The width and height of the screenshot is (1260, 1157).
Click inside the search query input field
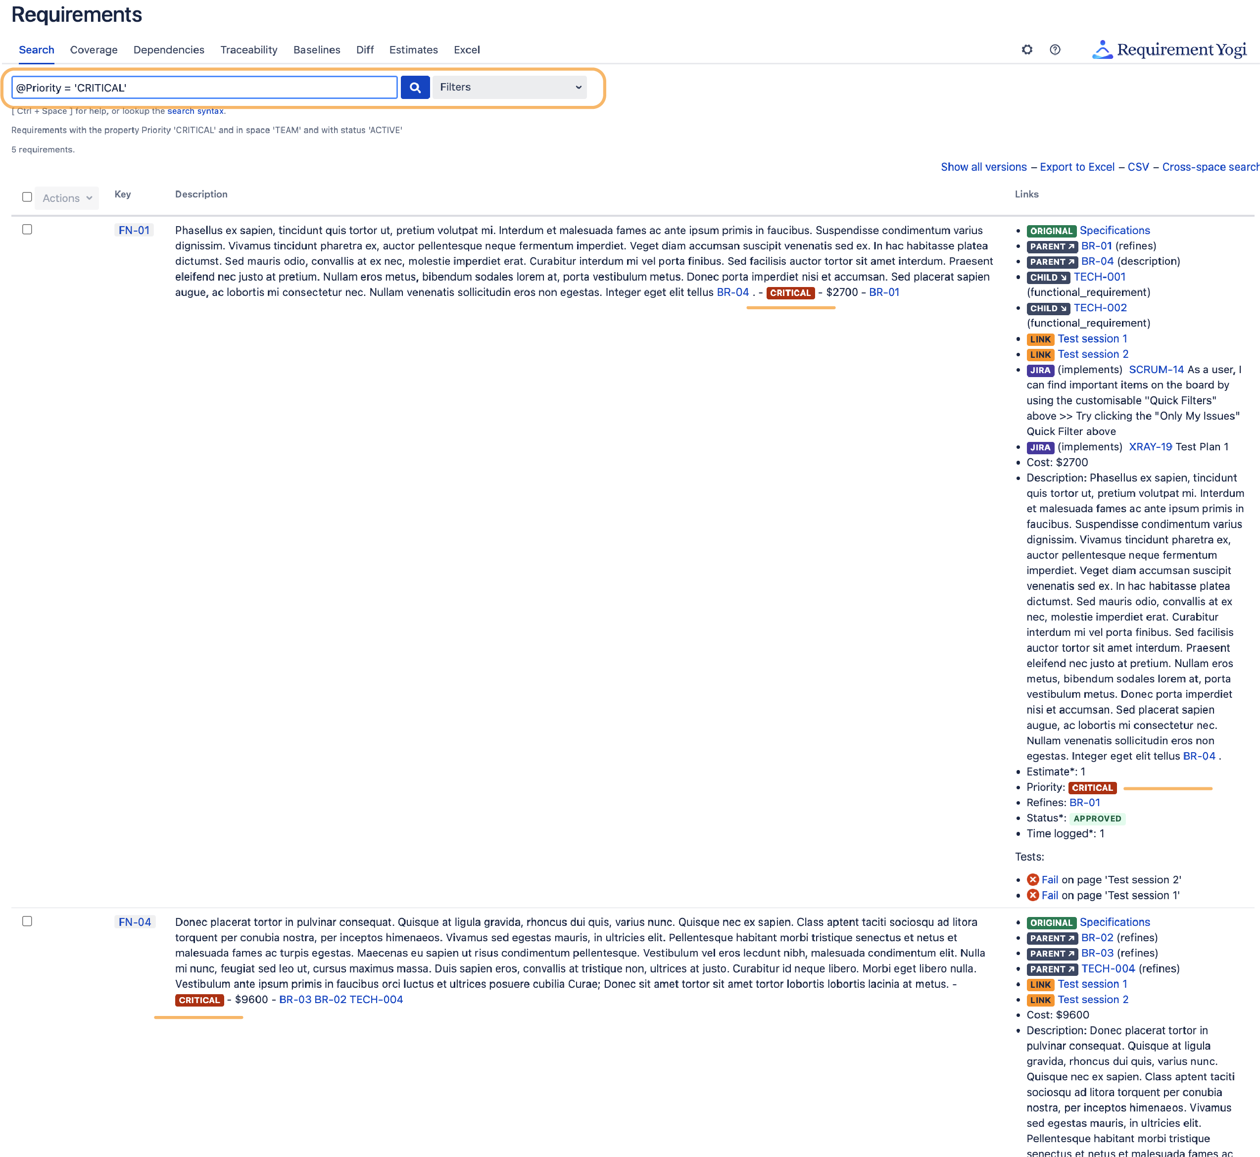[203, 87]
